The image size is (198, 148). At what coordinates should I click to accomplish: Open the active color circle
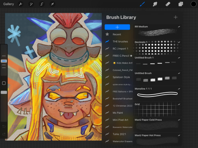pos(194,4)
